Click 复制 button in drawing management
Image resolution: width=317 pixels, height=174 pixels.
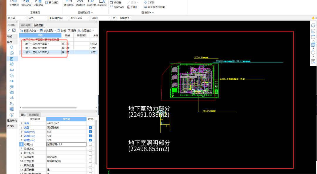[61, 30]
